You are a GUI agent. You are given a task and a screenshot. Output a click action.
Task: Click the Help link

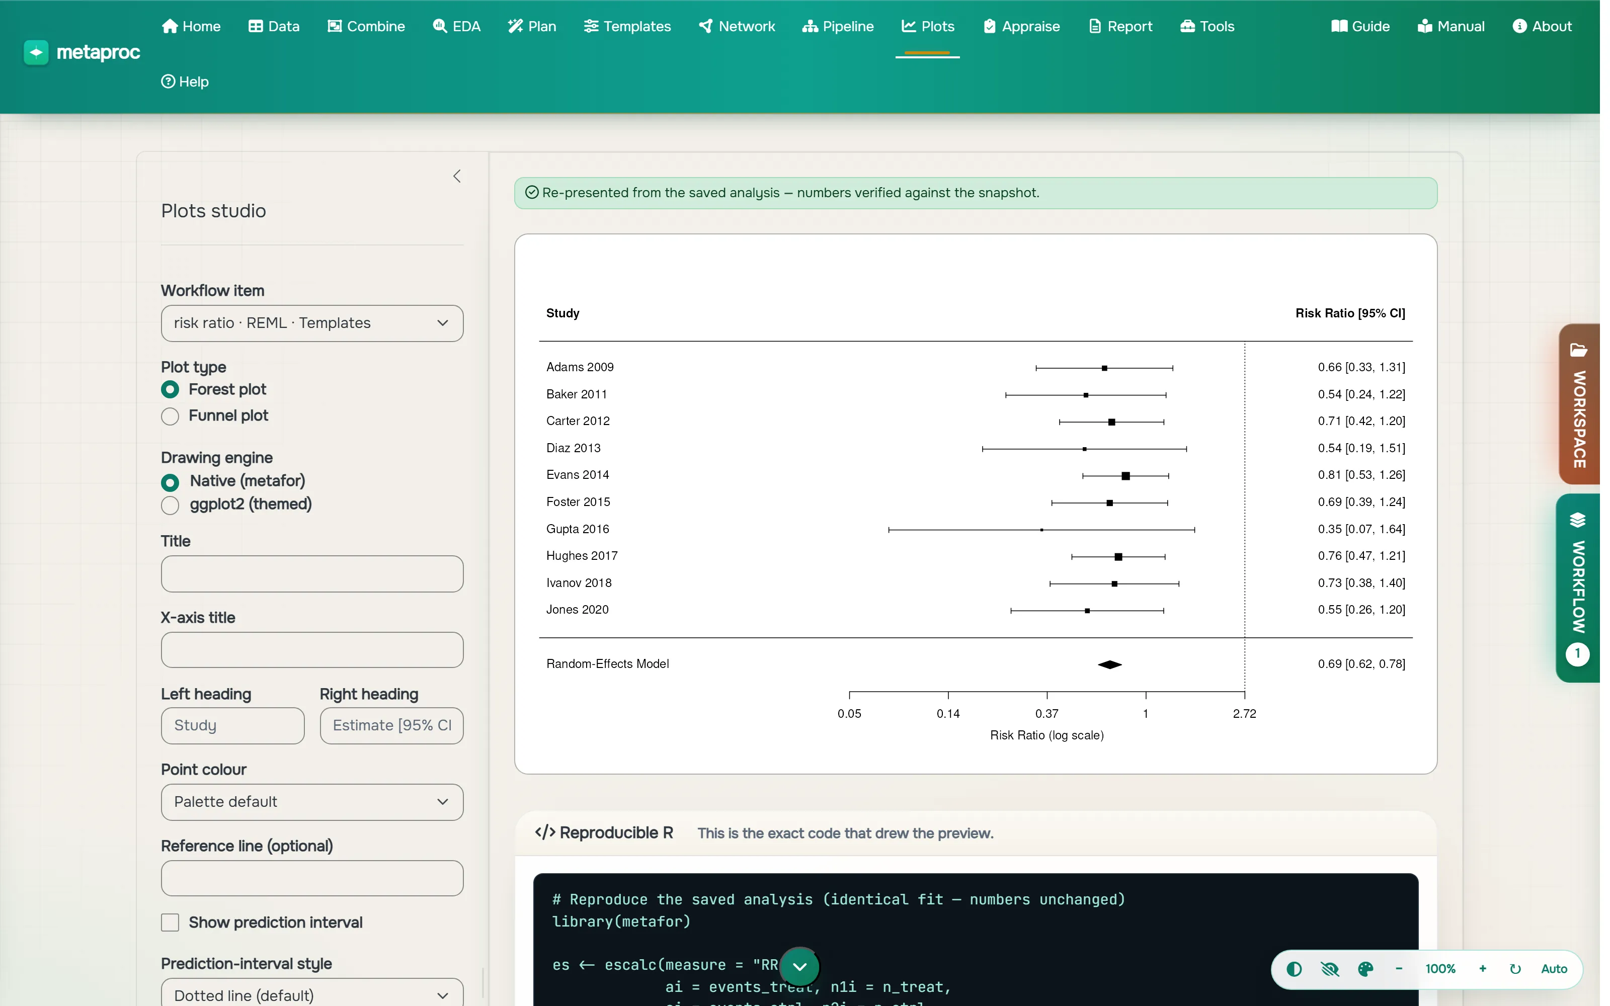(x=185, y=81)
